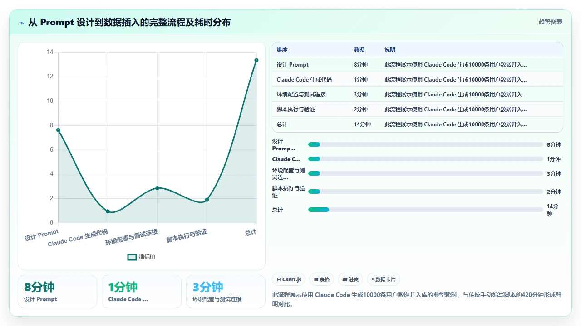Click the chart data point for 总计
The image size is (581, 326).
[x=256, y=60]
